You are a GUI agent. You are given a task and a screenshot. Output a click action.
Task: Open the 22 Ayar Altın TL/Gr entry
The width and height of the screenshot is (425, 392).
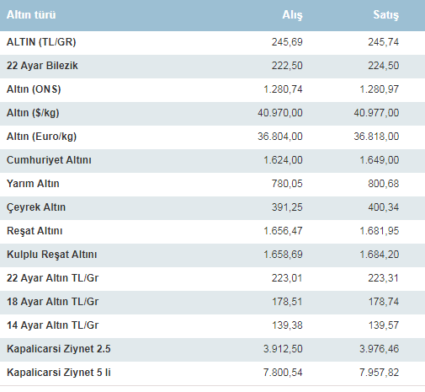pos(52,278)
